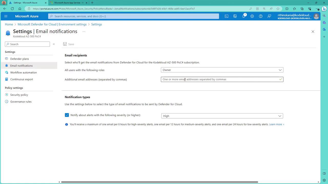Collapse the settings side menu
This screenshot has height=184, width=328.
click(54, 44)
